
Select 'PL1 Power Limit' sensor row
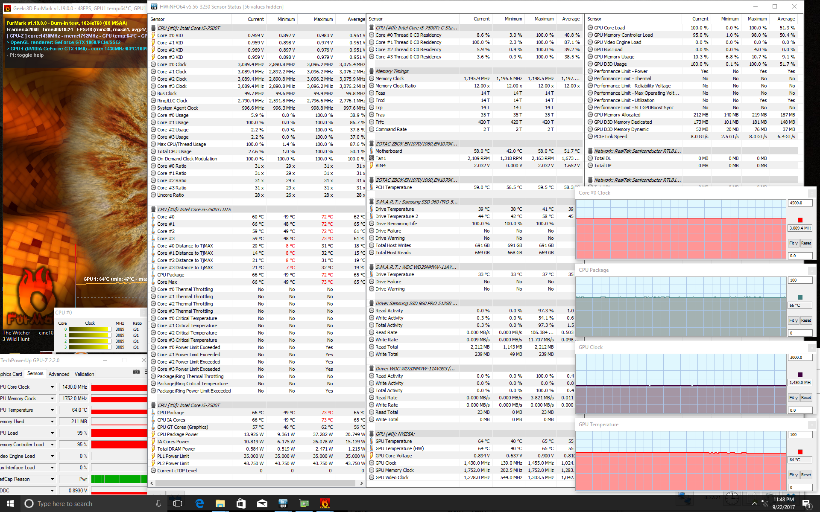(258, 456)
